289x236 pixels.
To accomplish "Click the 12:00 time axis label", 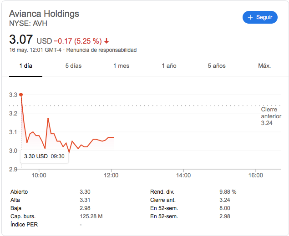I will [111, 175].
